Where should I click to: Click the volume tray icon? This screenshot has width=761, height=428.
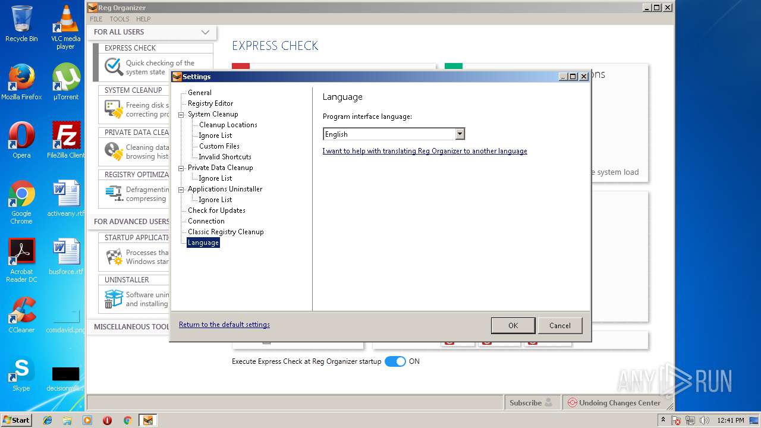pos(705,420)
